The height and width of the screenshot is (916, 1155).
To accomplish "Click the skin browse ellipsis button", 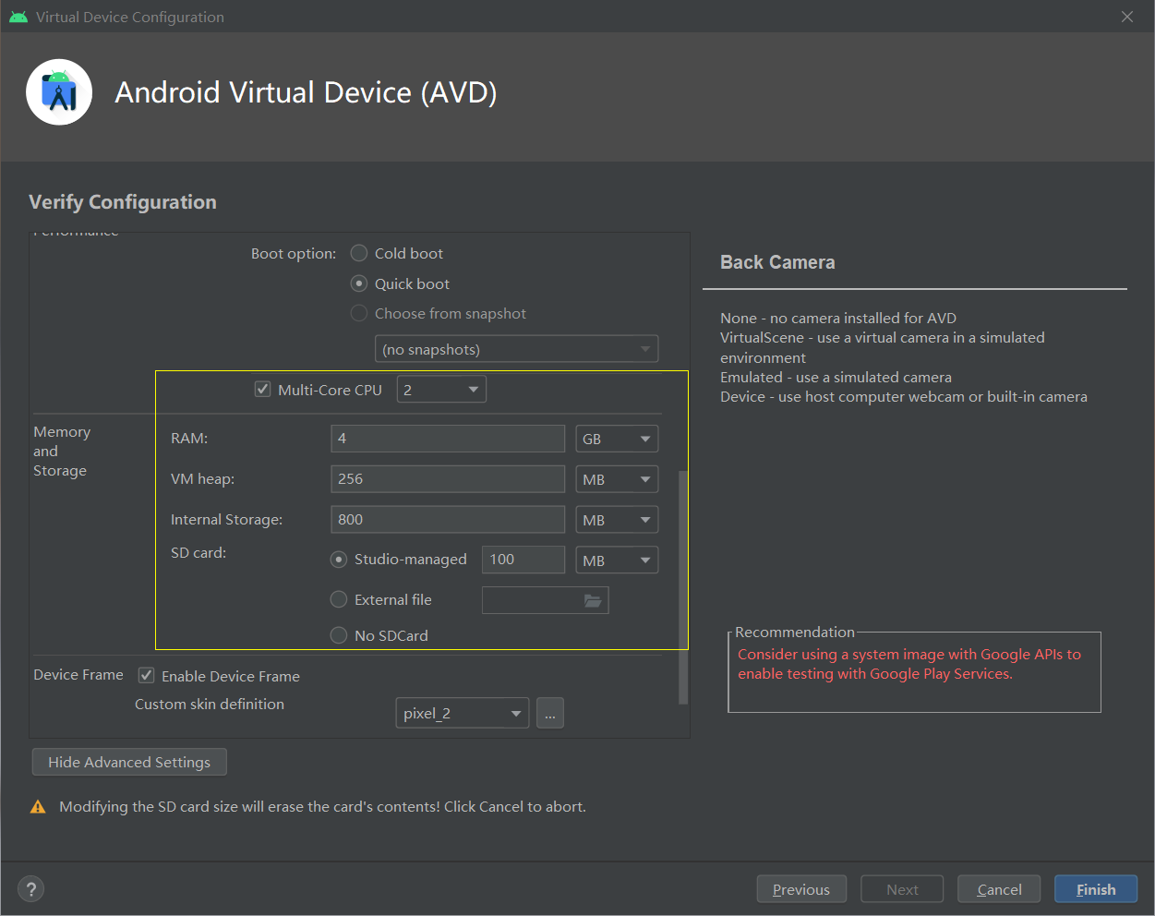I will pos(550,713).
